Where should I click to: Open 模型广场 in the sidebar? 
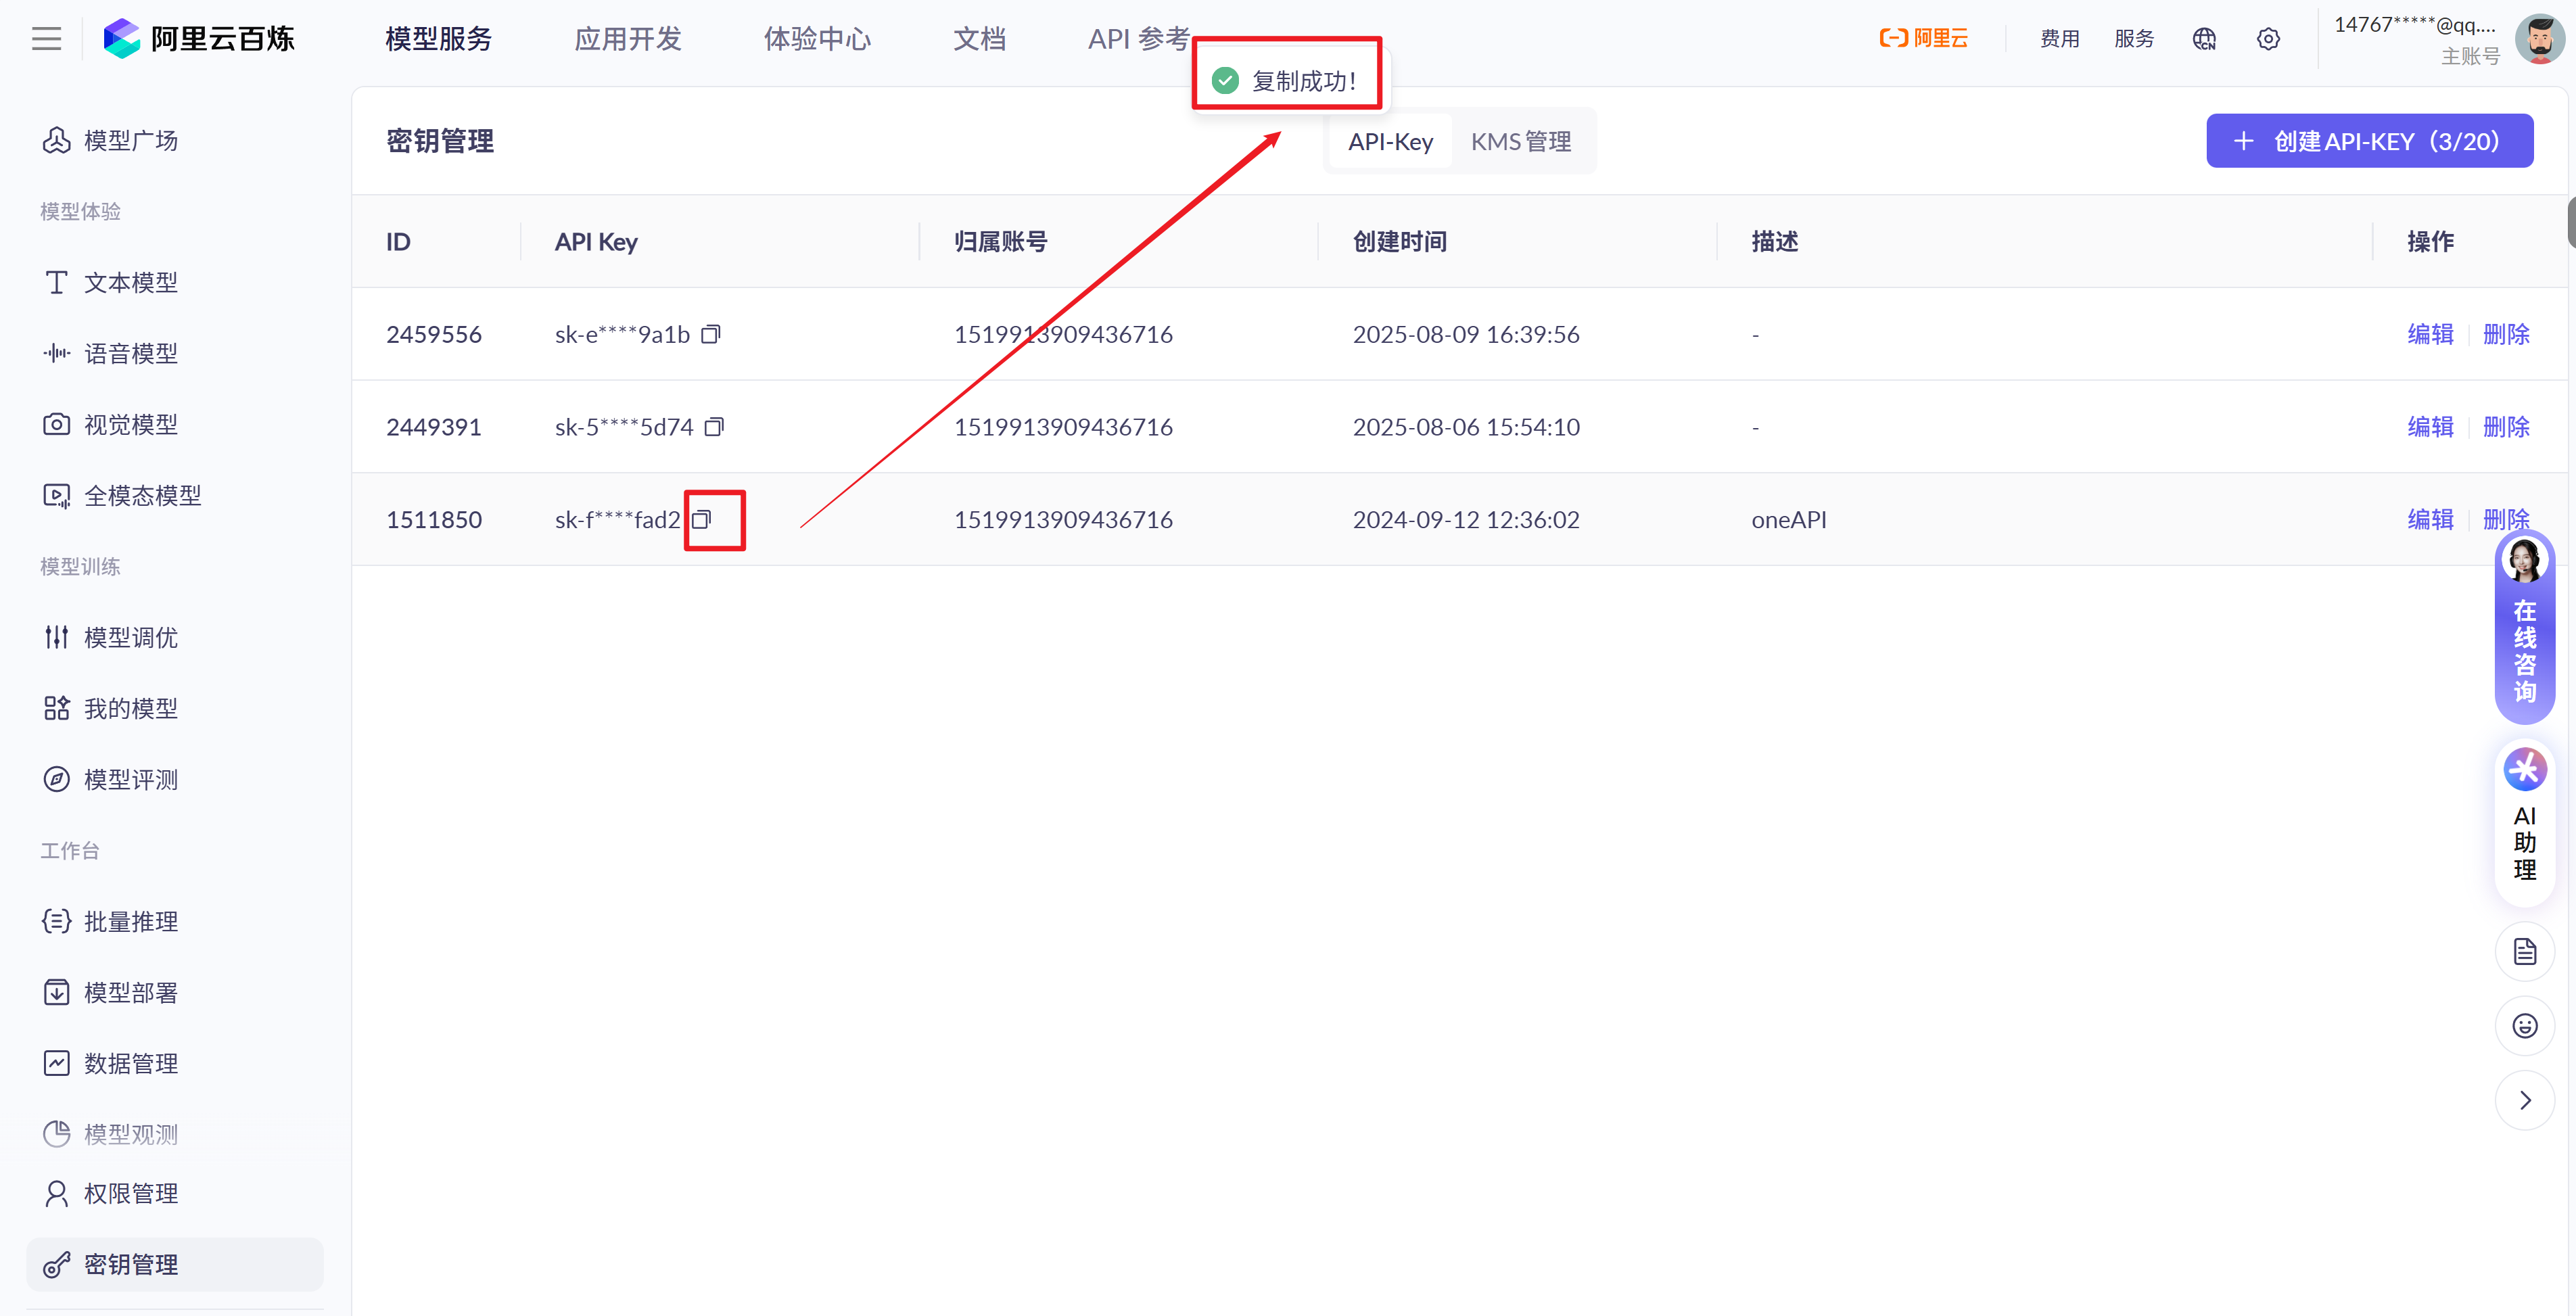point(130,141)
